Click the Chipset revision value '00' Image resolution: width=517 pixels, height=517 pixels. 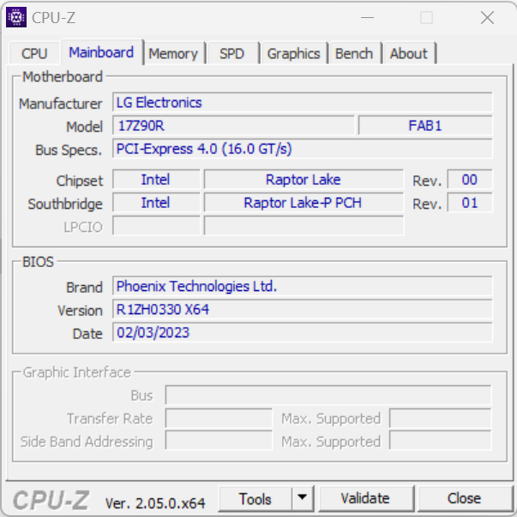pos(470,180)
